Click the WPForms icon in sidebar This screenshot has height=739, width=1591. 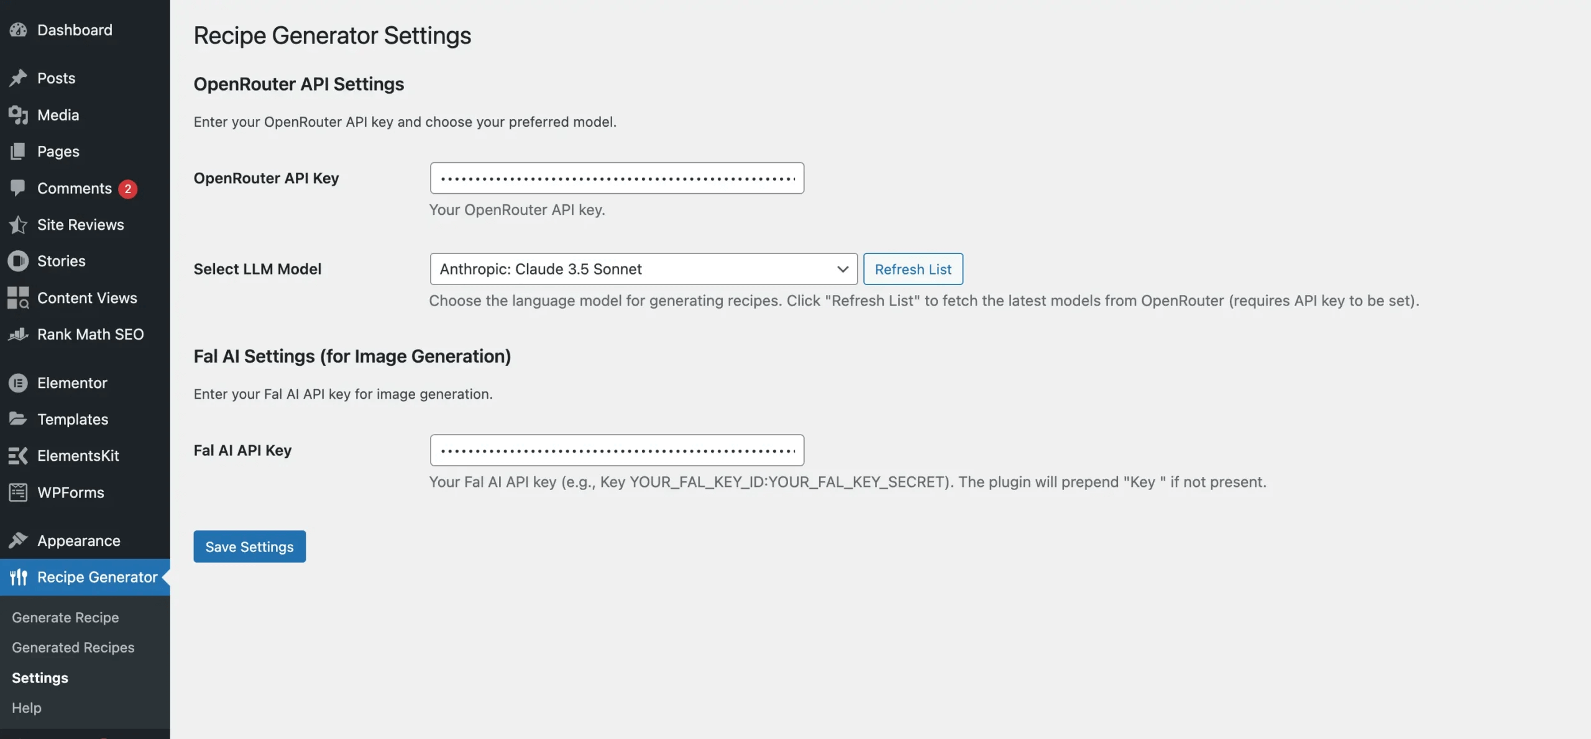[x=18, y=492]
